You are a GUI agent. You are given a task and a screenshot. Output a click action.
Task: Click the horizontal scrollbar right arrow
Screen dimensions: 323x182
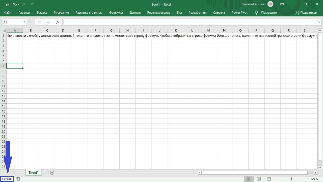[315, 173]
